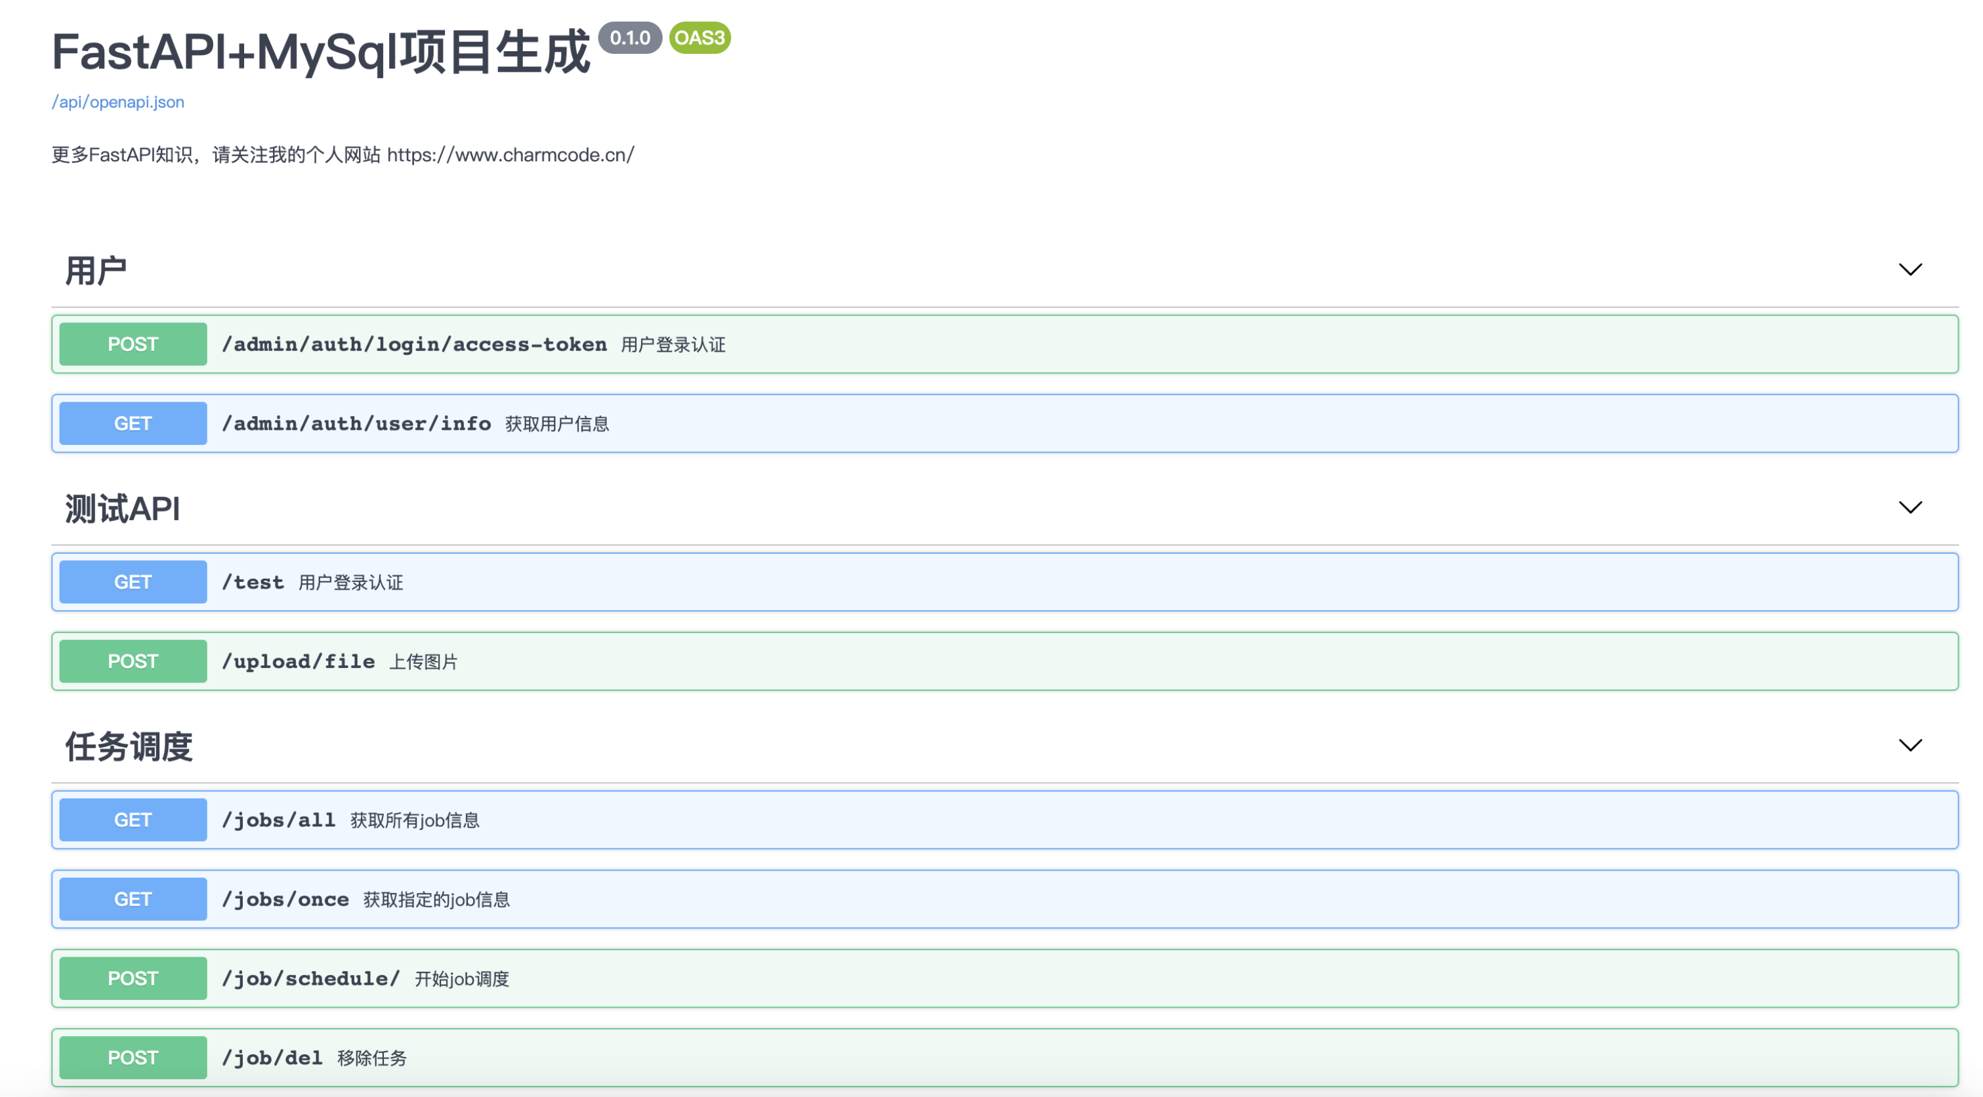Click POST badge for /job/del
This screenshot has width=1983, height=1097.
pos(133,1058)
